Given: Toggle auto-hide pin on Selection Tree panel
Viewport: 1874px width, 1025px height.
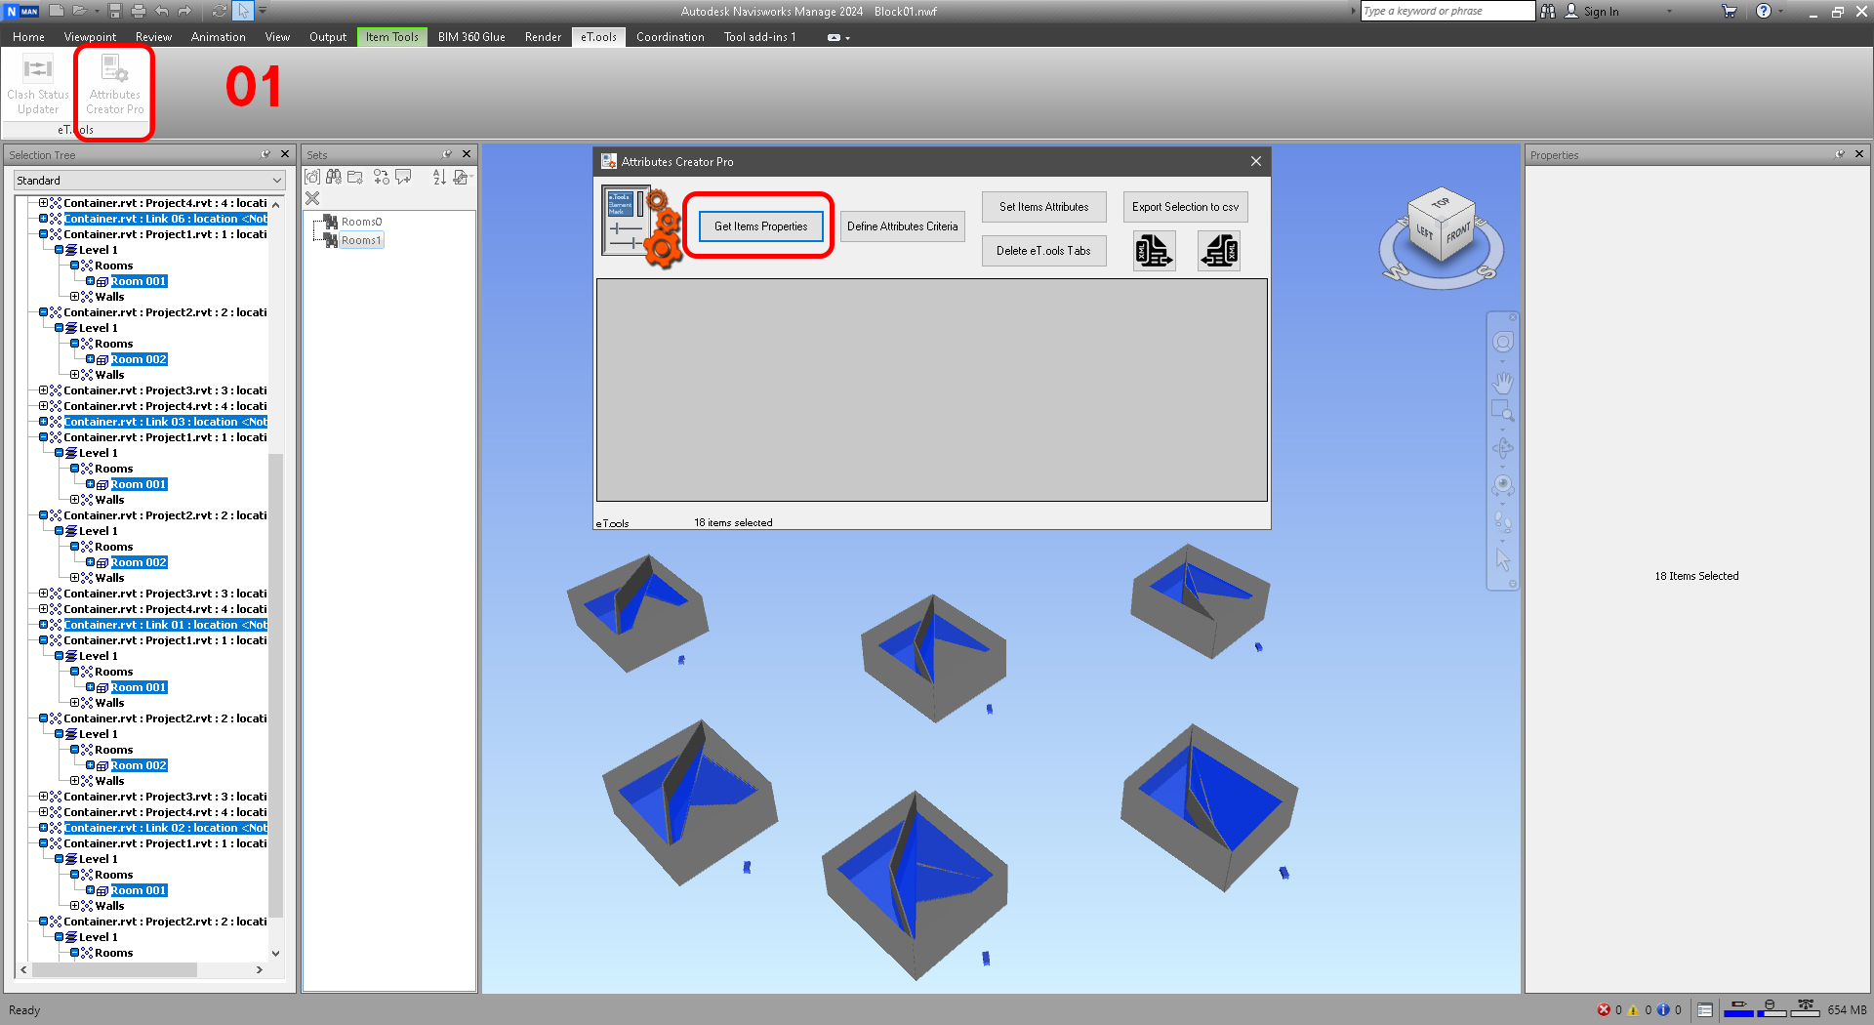Looking at the screenshot, I should [265, 154].
